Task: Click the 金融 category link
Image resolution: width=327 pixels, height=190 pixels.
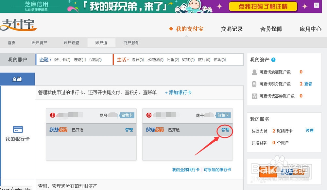Action: point(44,60)
